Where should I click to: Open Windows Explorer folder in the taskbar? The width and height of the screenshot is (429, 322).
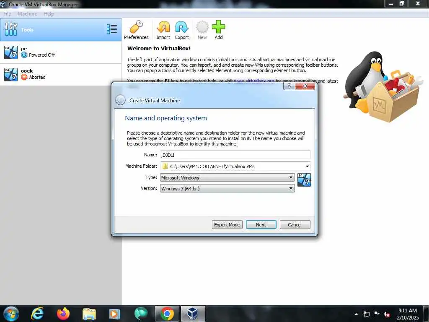coord(89,314)
